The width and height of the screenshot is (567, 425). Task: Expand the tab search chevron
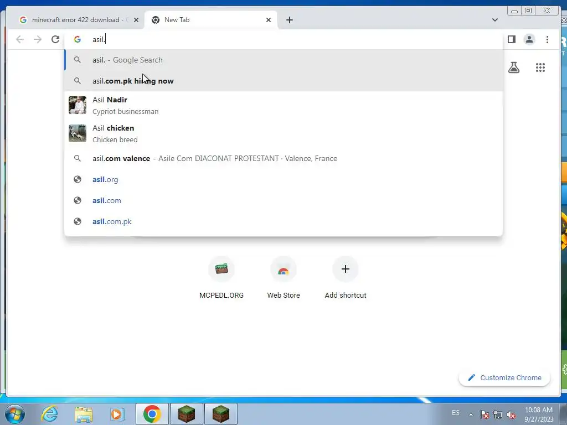495,20
